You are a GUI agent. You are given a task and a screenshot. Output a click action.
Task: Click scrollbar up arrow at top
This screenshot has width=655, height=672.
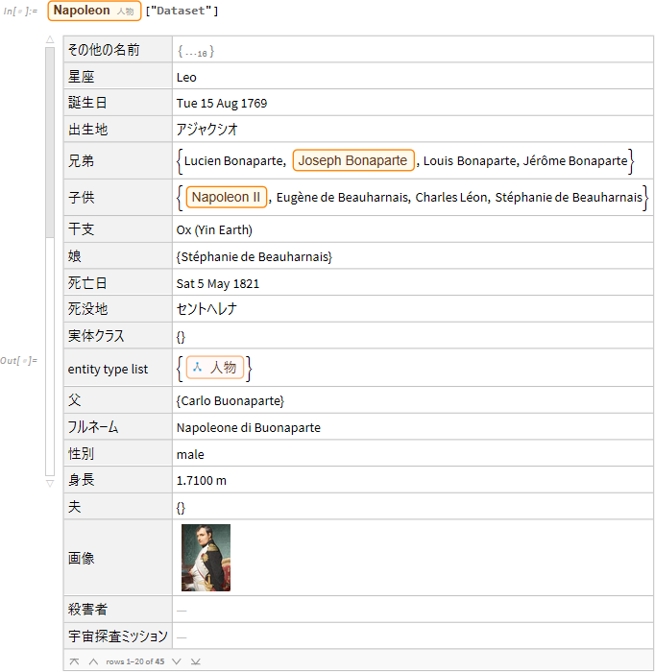coord(50,41)
